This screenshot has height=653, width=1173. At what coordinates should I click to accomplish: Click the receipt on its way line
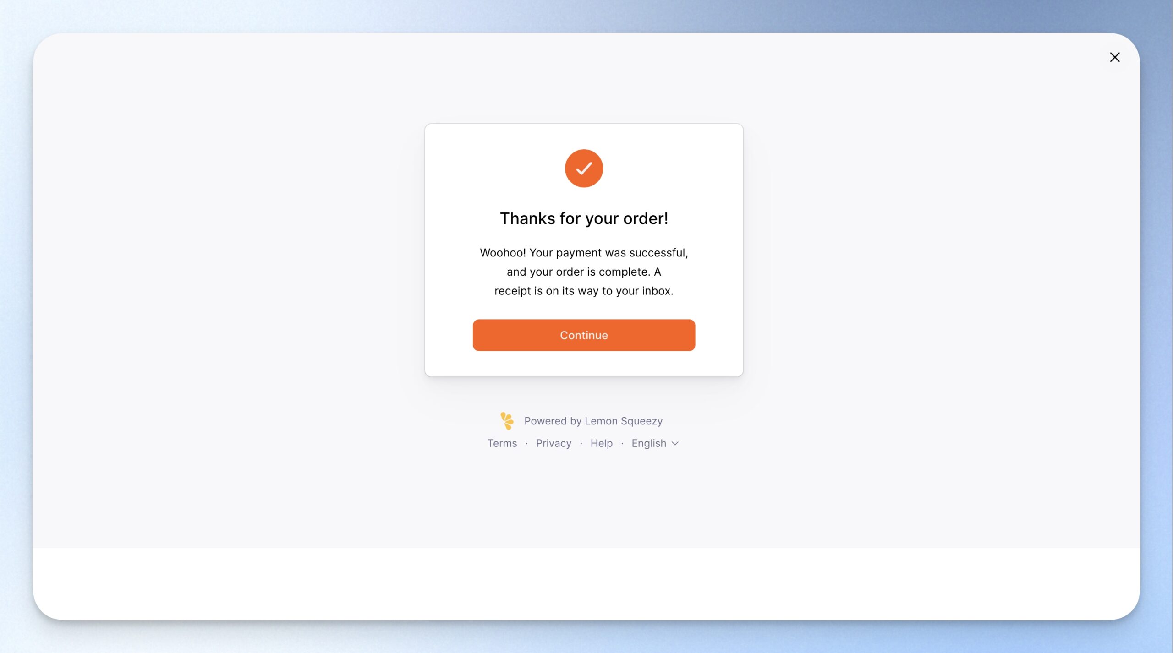tap(584, 291)
